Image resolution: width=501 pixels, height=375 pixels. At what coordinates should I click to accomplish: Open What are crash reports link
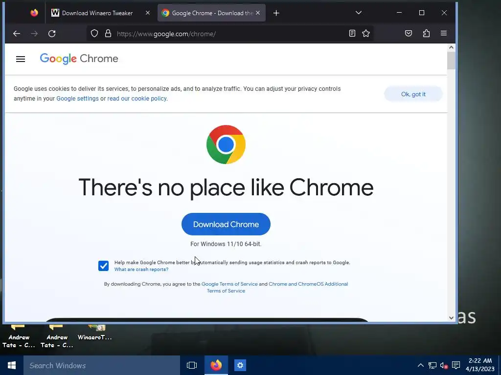pos(141,270)
